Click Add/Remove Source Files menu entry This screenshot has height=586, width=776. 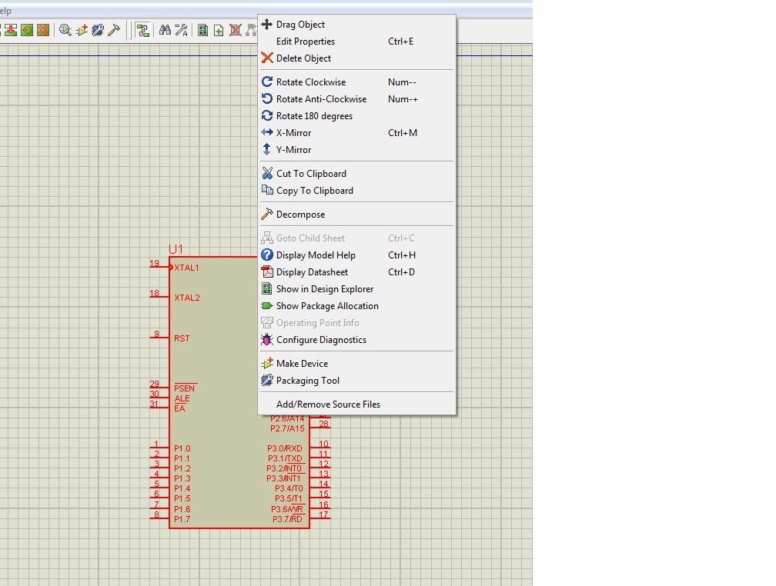point(328,405)
